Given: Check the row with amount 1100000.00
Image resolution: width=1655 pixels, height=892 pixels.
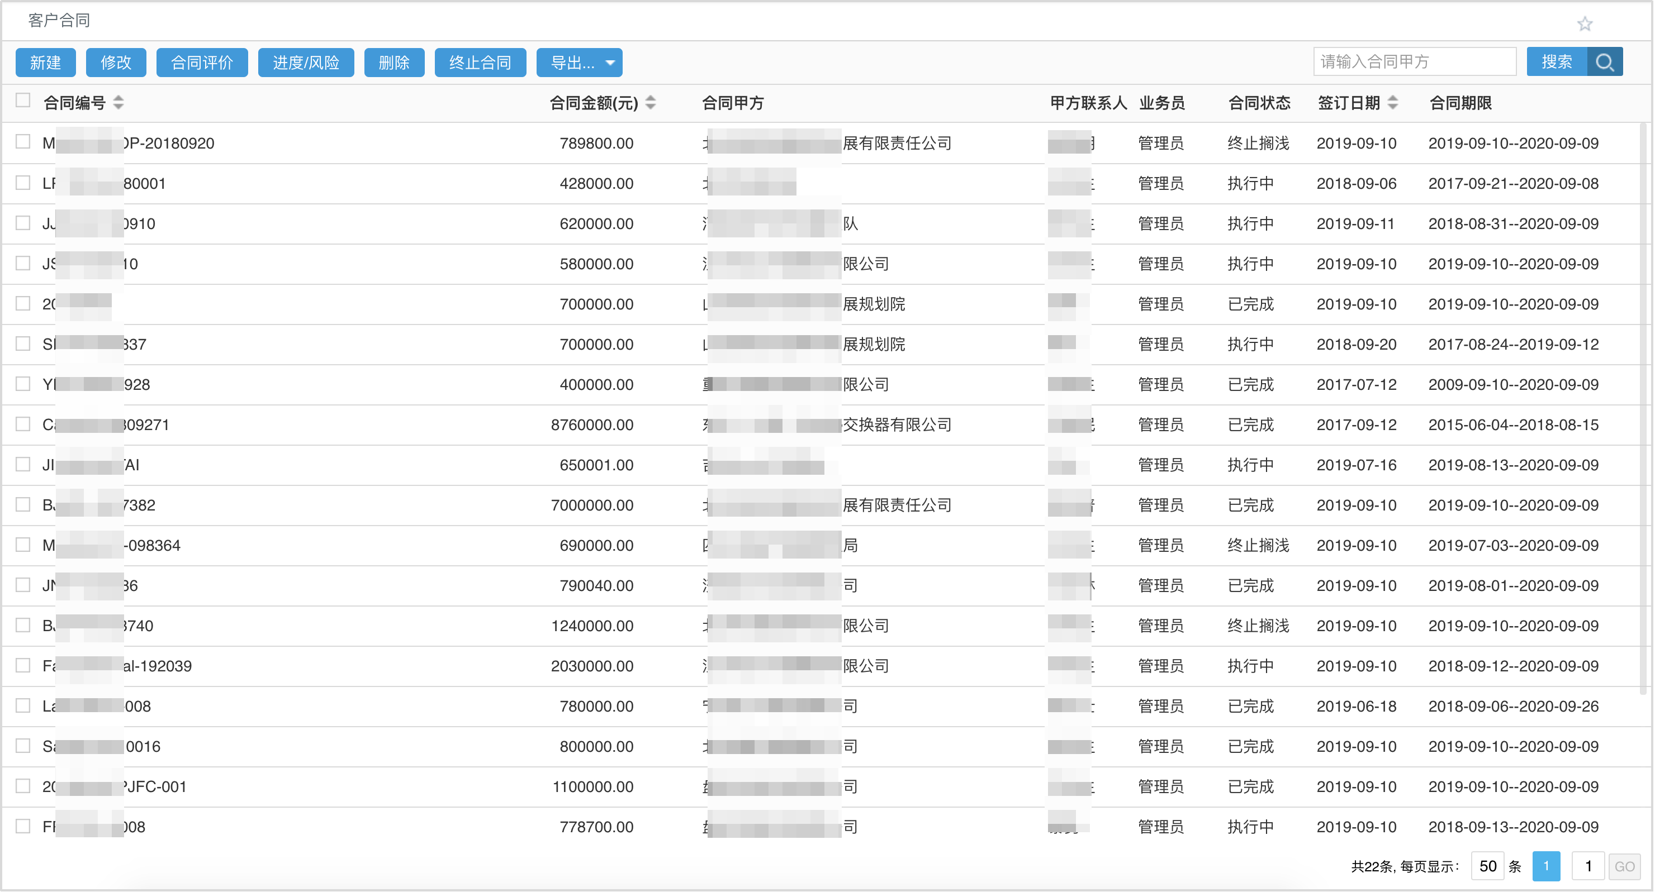Looking at the screenshot, I should point(23,786).
